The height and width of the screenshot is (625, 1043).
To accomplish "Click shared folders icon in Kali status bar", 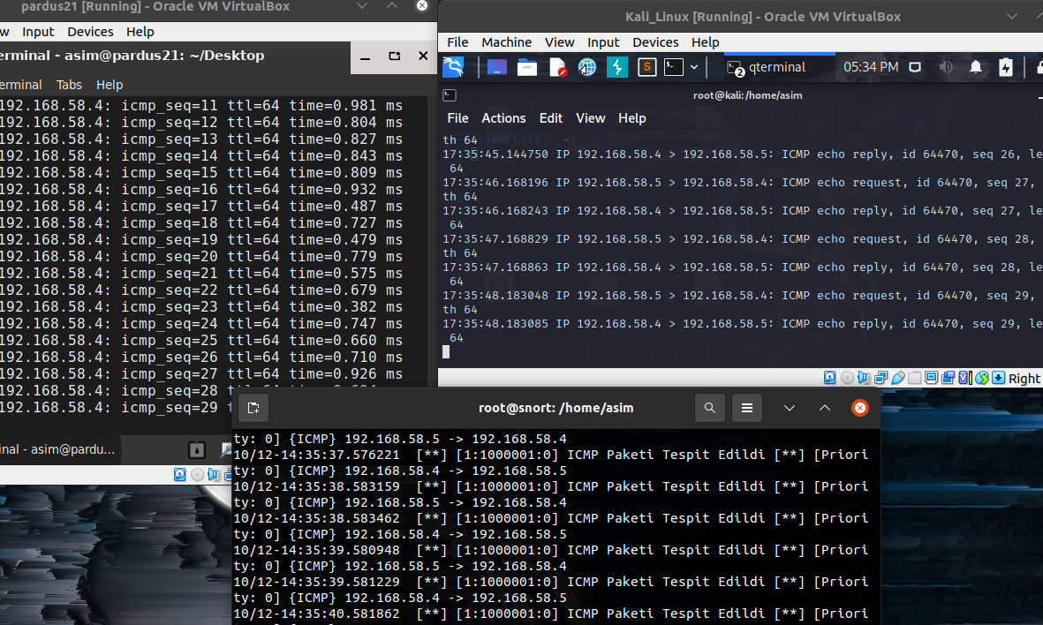I will pyautogui.click(x=915, y=378).
